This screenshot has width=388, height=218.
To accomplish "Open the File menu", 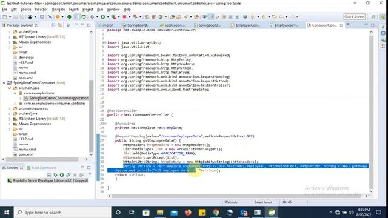I will pyautogui.click(x=4, y=10).
